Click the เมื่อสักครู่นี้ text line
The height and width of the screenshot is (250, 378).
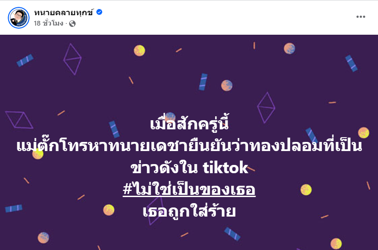click(x=189, y=123)
